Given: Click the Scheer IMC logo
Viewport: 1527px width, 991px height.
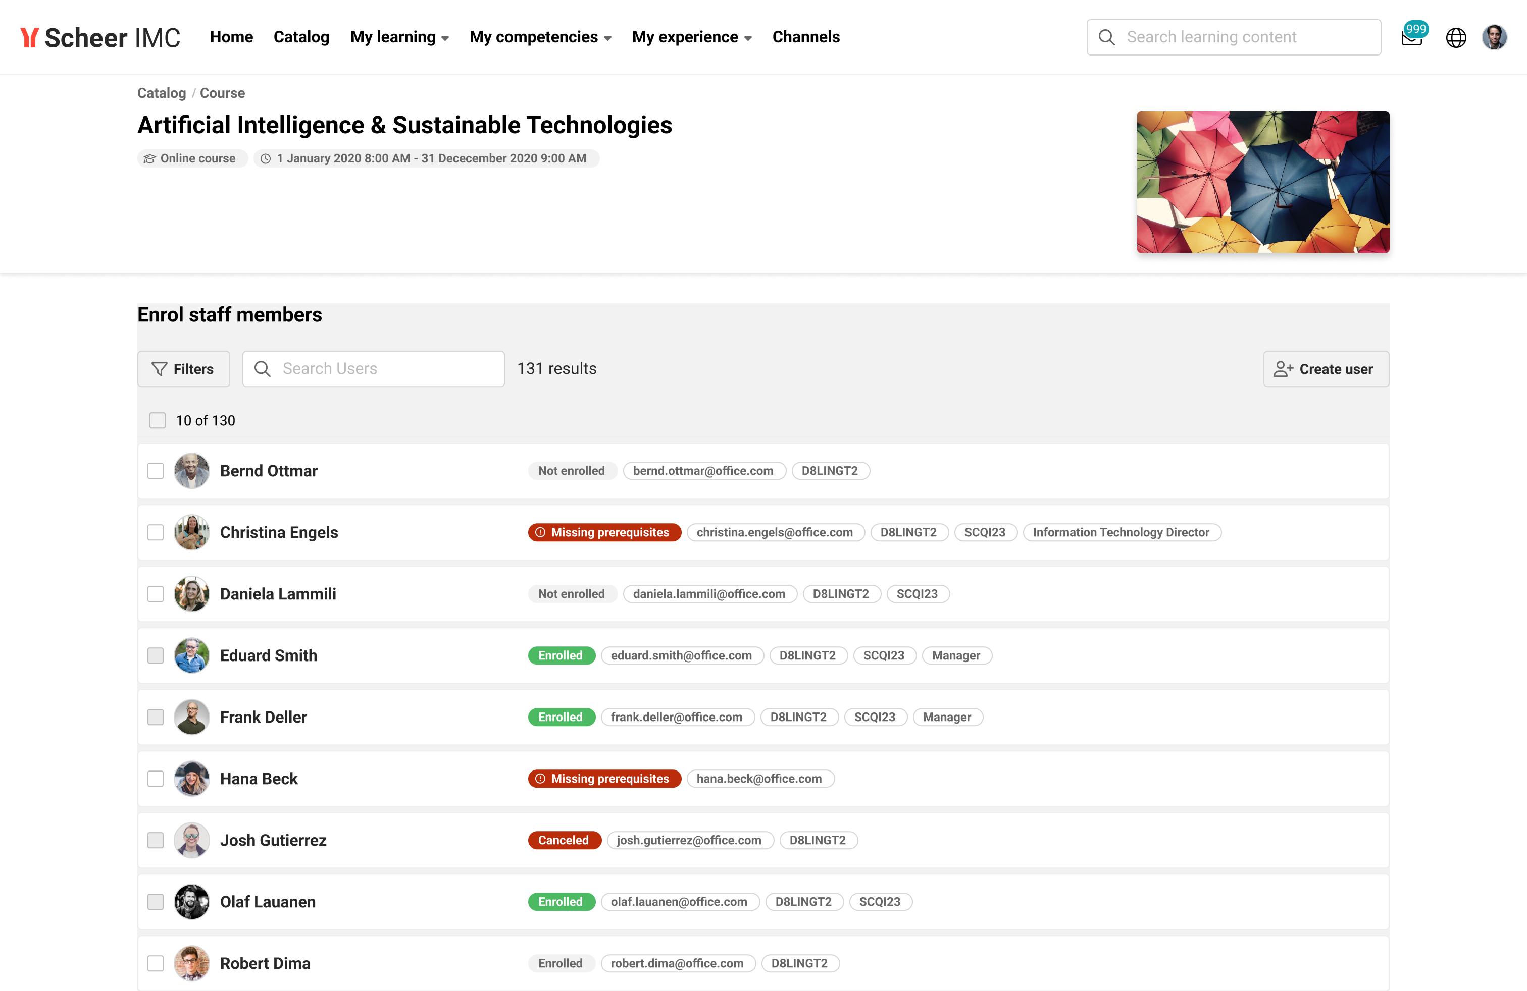Looking at the screenshot, I should [100, 37].
